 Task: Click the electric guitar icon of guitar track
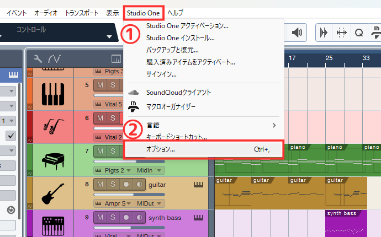[53, 193]
